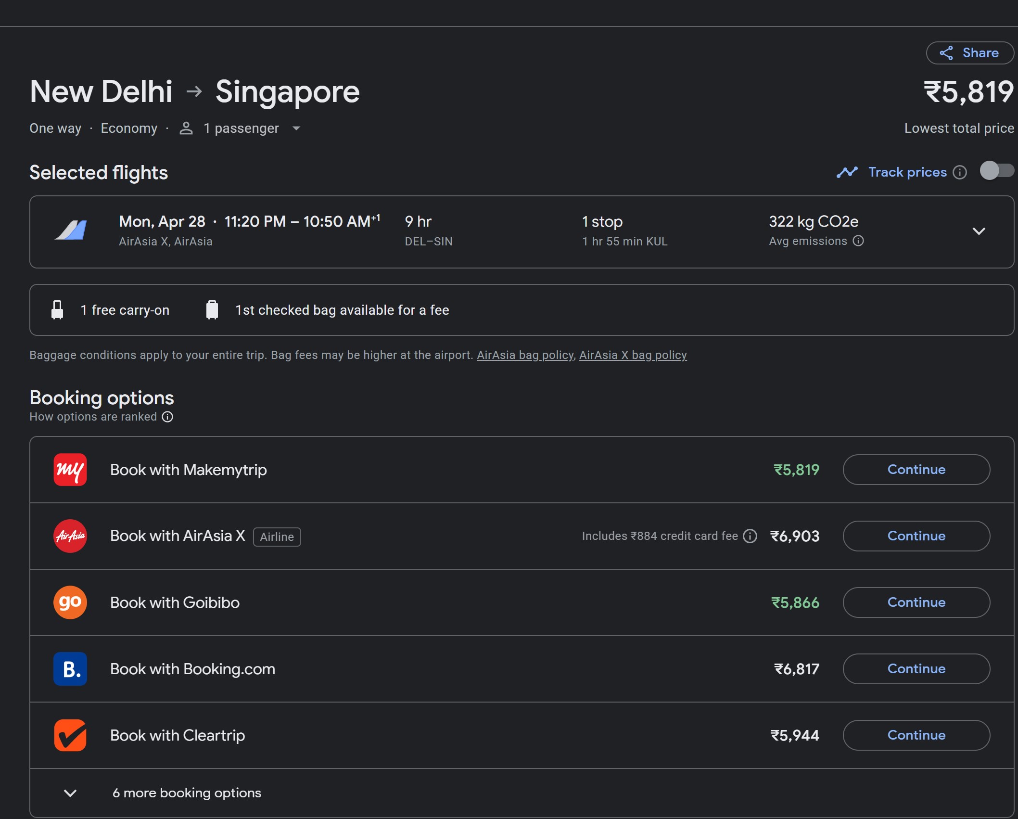Click the Track prices graph icon

847,172
